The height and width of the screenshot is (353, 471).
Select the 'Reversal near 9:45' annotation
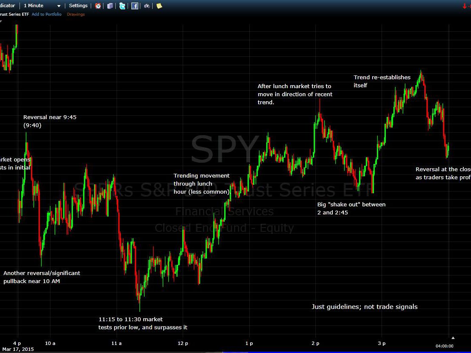click(x=50, y=121)
